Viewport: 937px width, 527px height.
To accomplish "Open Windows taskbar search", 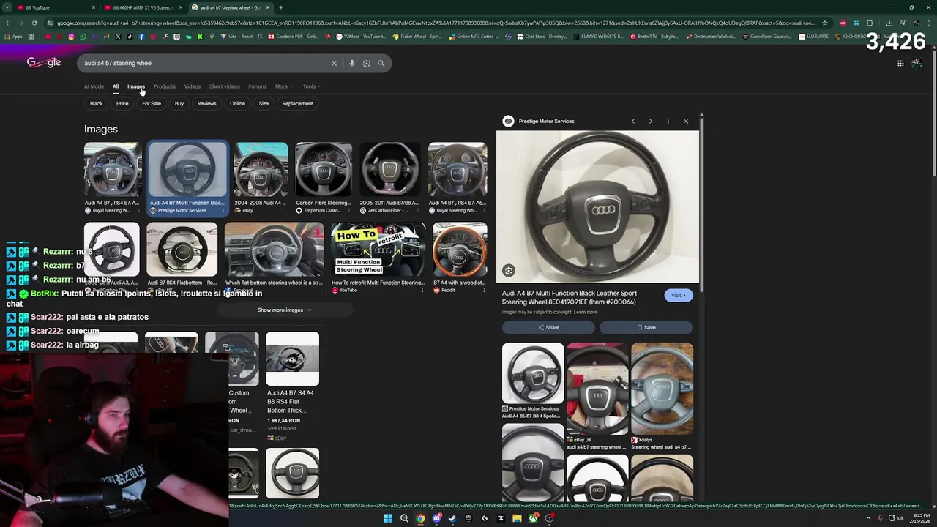I will (404, 518).
